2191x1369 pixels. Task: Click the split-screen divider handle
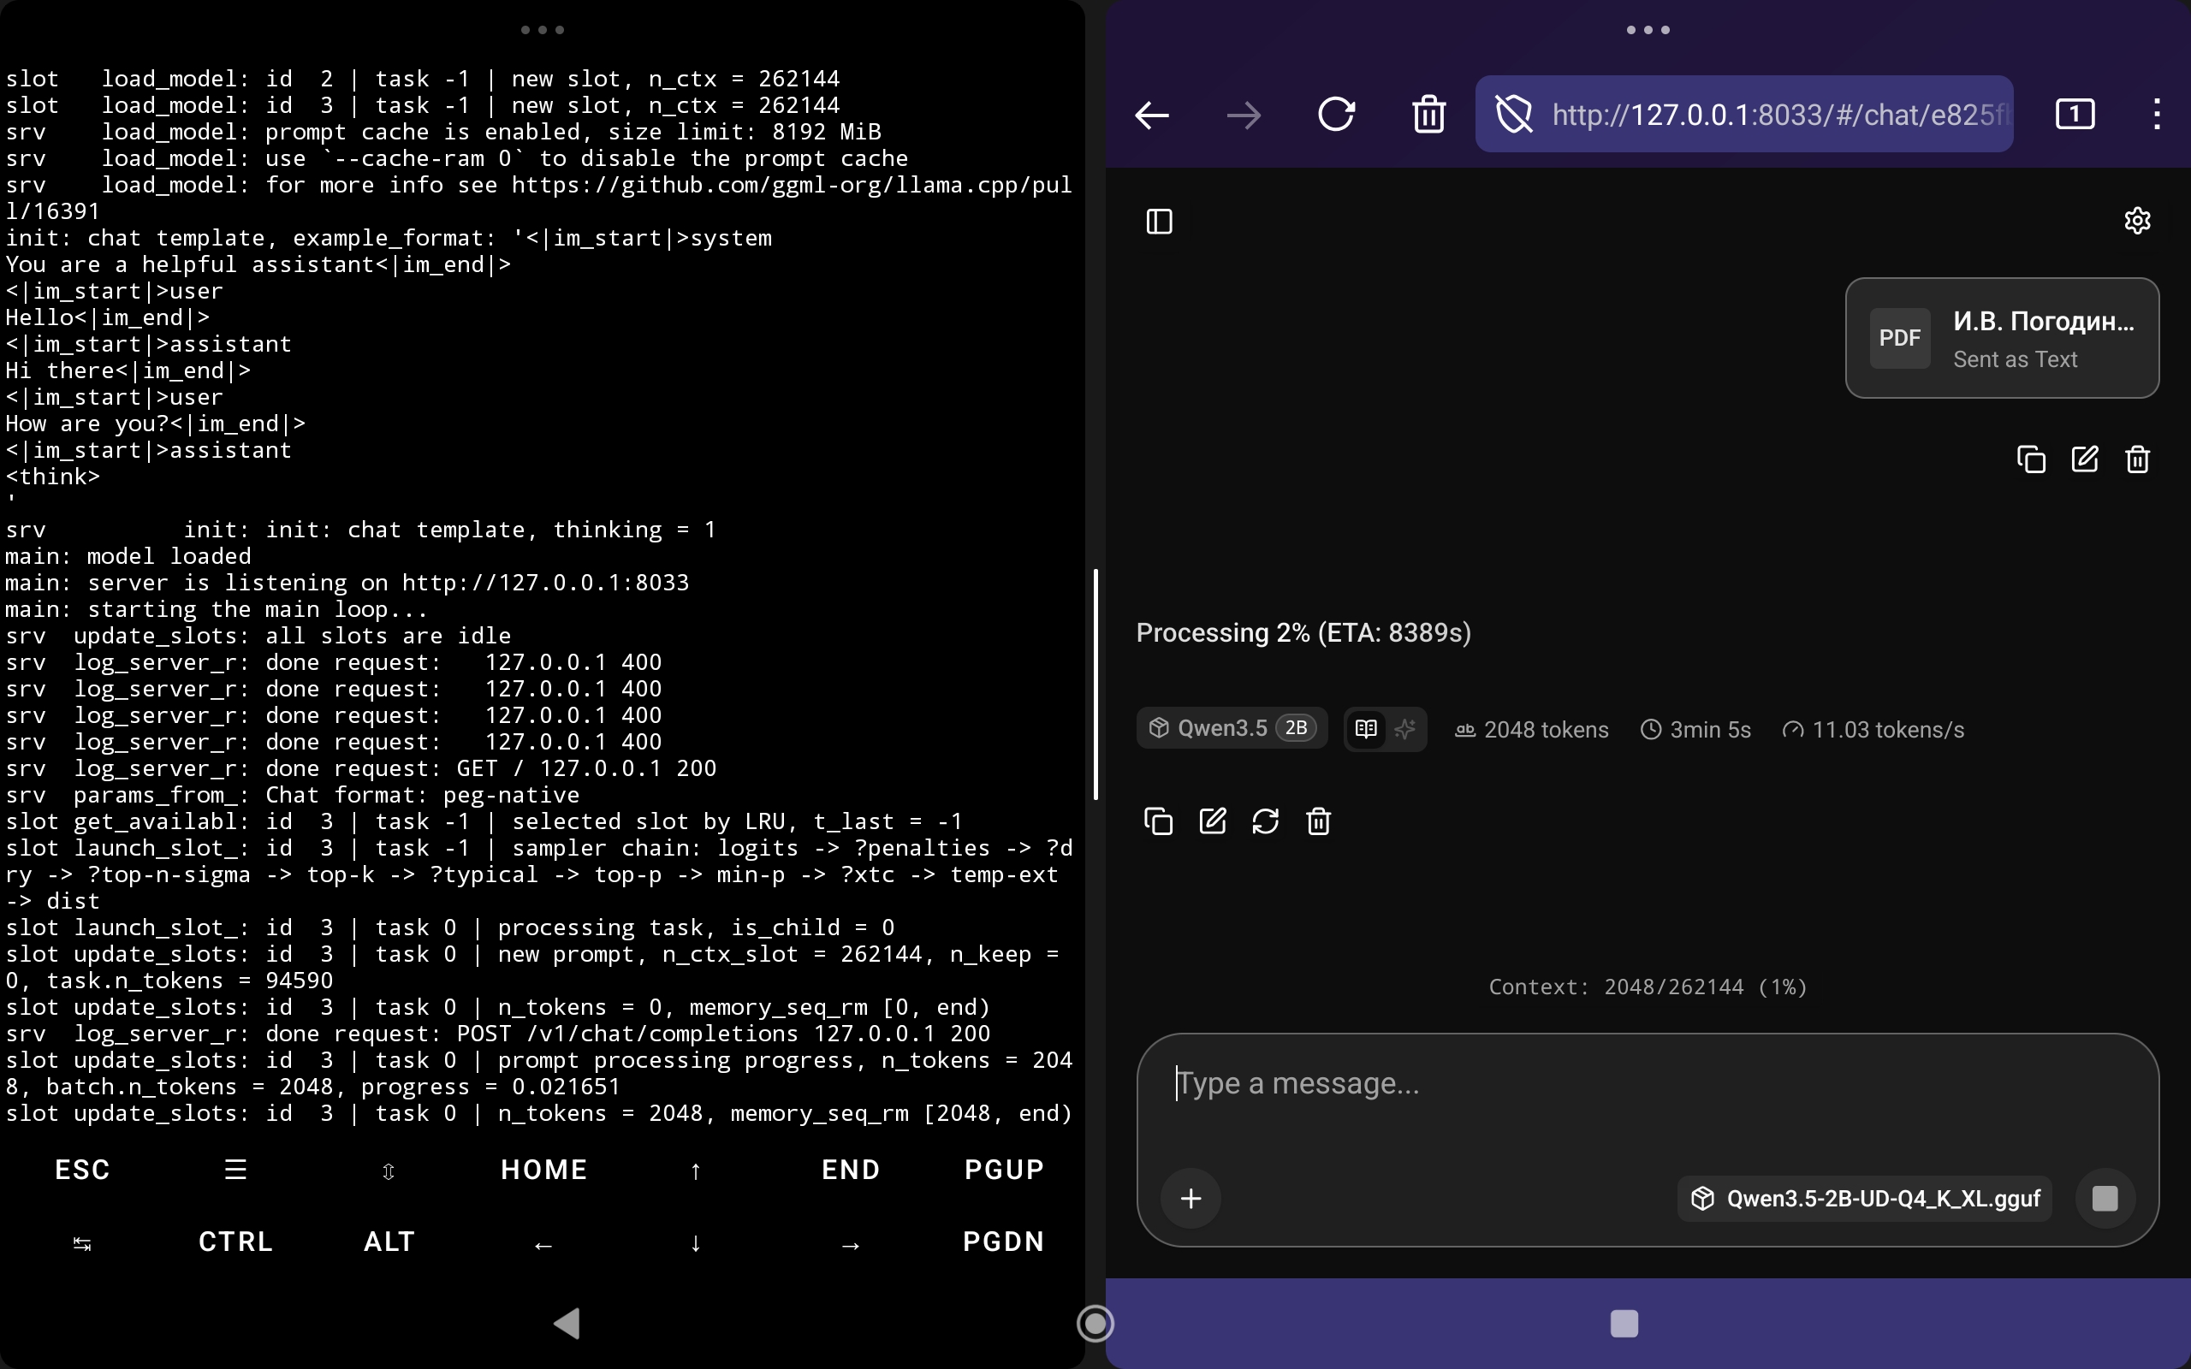pyautogui.click(x=1095, y=684)
